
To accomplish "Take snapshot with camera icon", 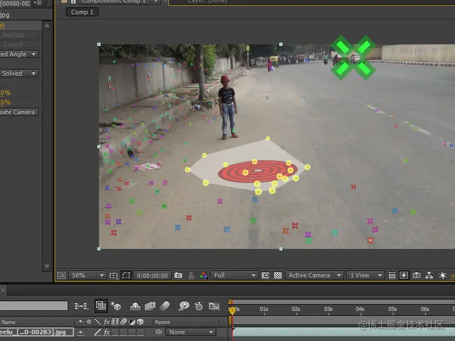I will click(x=178, y=275).
